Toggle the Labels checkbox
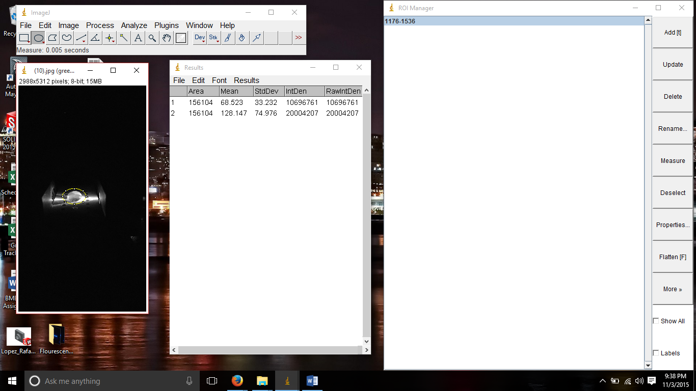This screenshot has width=696, height=391. click(x=656, y=353)
